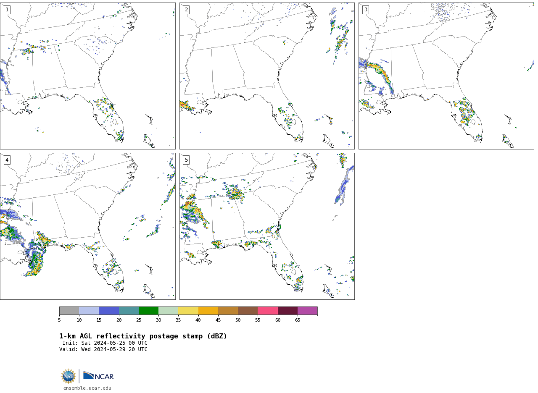538x393 pixels.
Task: Click the Valid: Wed 2024-05-29 20 UTC text
Action: [x=103, y=349]
